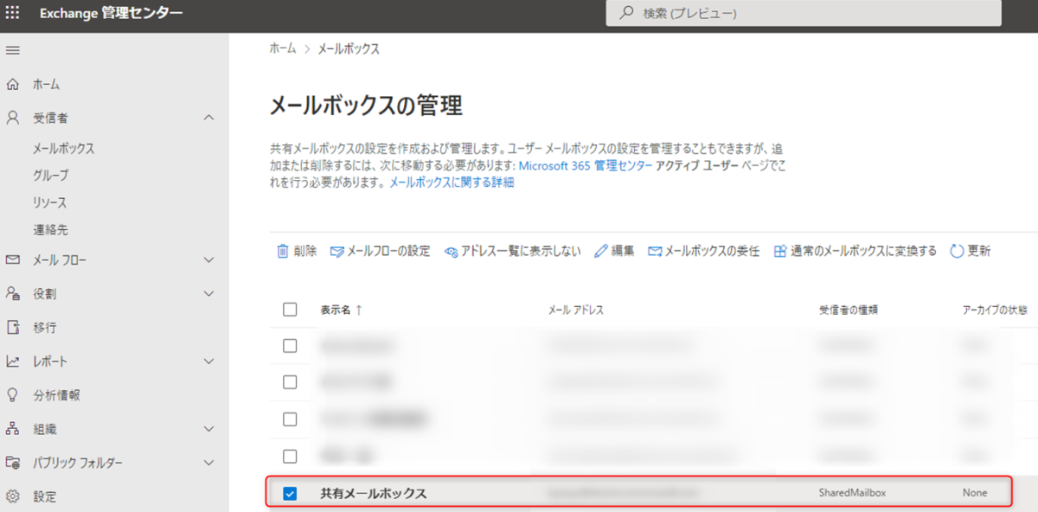
Task: Open mail flow settings for selected mailbox
Action: (381, 252)
